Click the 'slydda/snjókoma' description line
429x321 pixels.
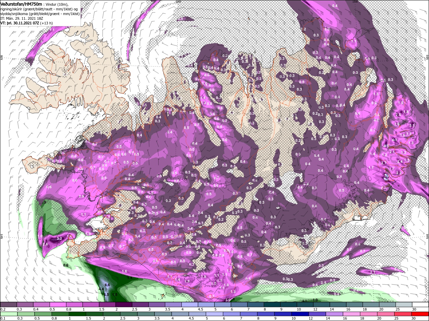pos(39,14)
